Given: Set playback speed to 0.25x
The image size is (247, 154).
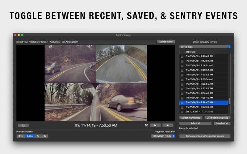Looking at the screenshot, I should tap(30, 136).
